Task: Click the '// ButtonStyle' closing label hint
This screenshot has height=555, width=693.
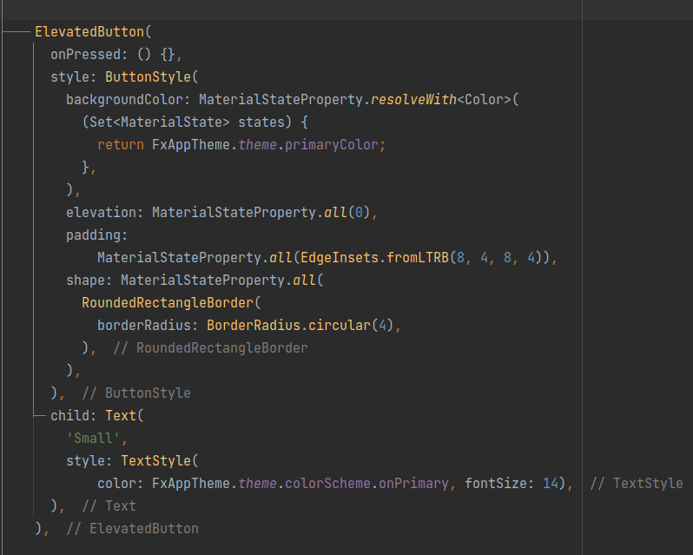Action: click(135, 393)
